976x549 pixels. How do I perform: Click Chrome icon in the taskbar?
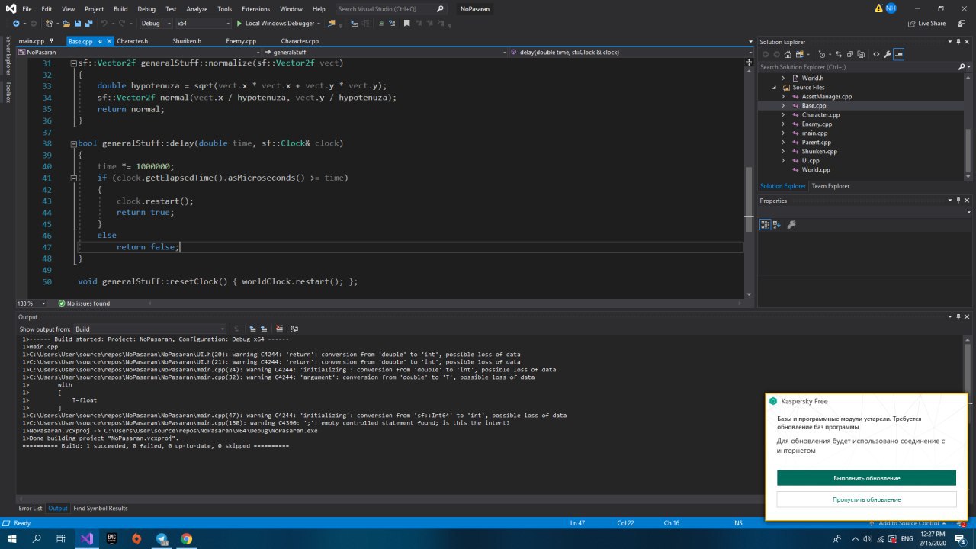(x=187, y=538)
